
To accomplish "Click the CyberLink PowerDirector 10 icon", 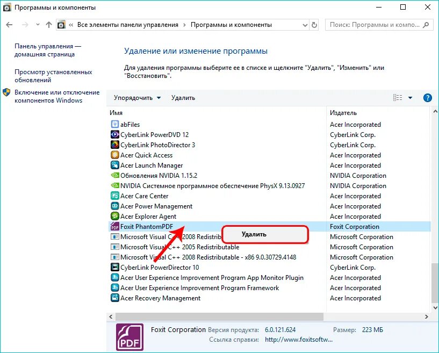I will (x=115, y=268).
